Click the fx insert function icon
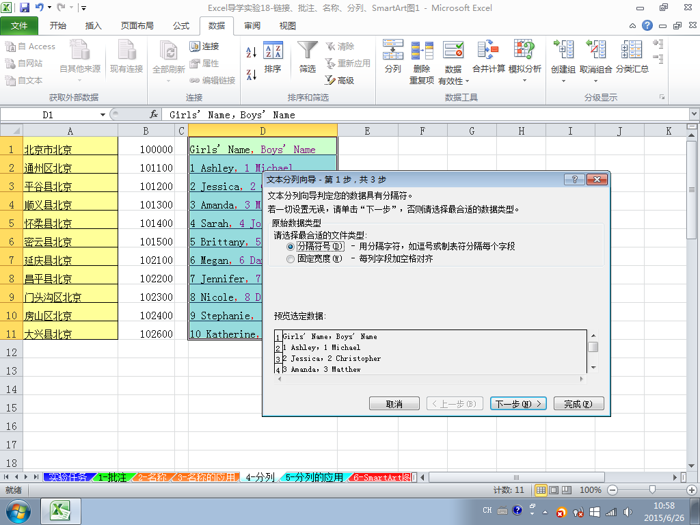Image resolution: width=700 pixels, height=525 pixels. 154,115
